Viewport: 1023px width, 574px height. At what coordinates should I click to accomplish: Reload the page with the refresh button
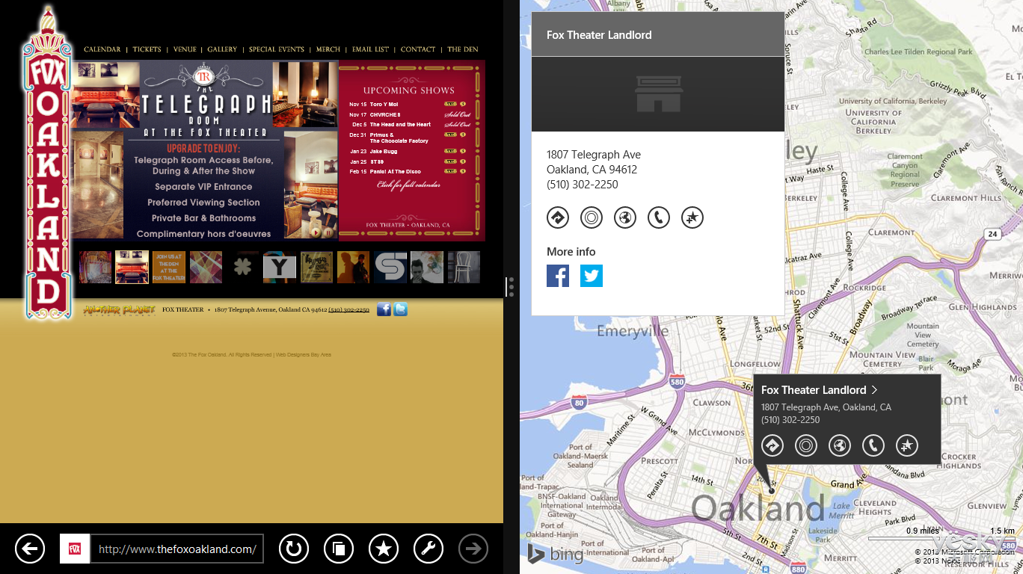tap(294, 549)
